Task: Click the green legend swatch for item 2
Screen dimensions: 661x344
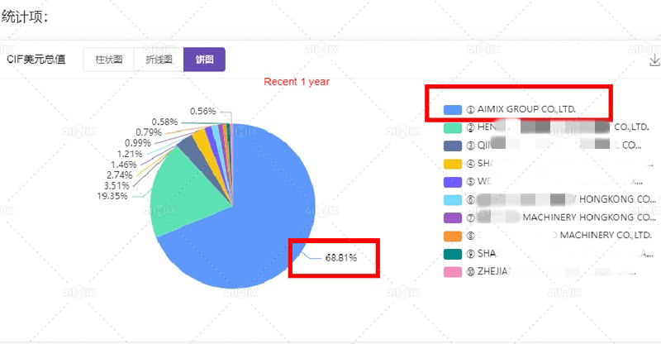Action: [452, 127]
